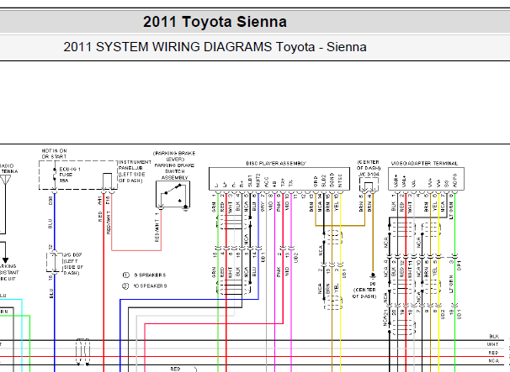This screenshot has height=372, width=510.
Task: Select the 'DISC PLAYER ASSEMBLY' label
Action: coord(276,164)
